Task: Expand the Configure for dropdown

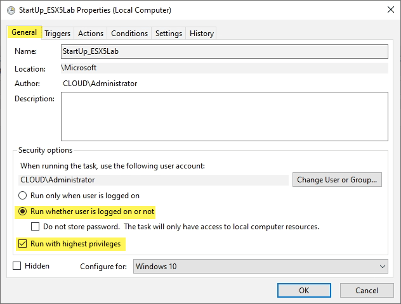Action: [x=261, y=267]
